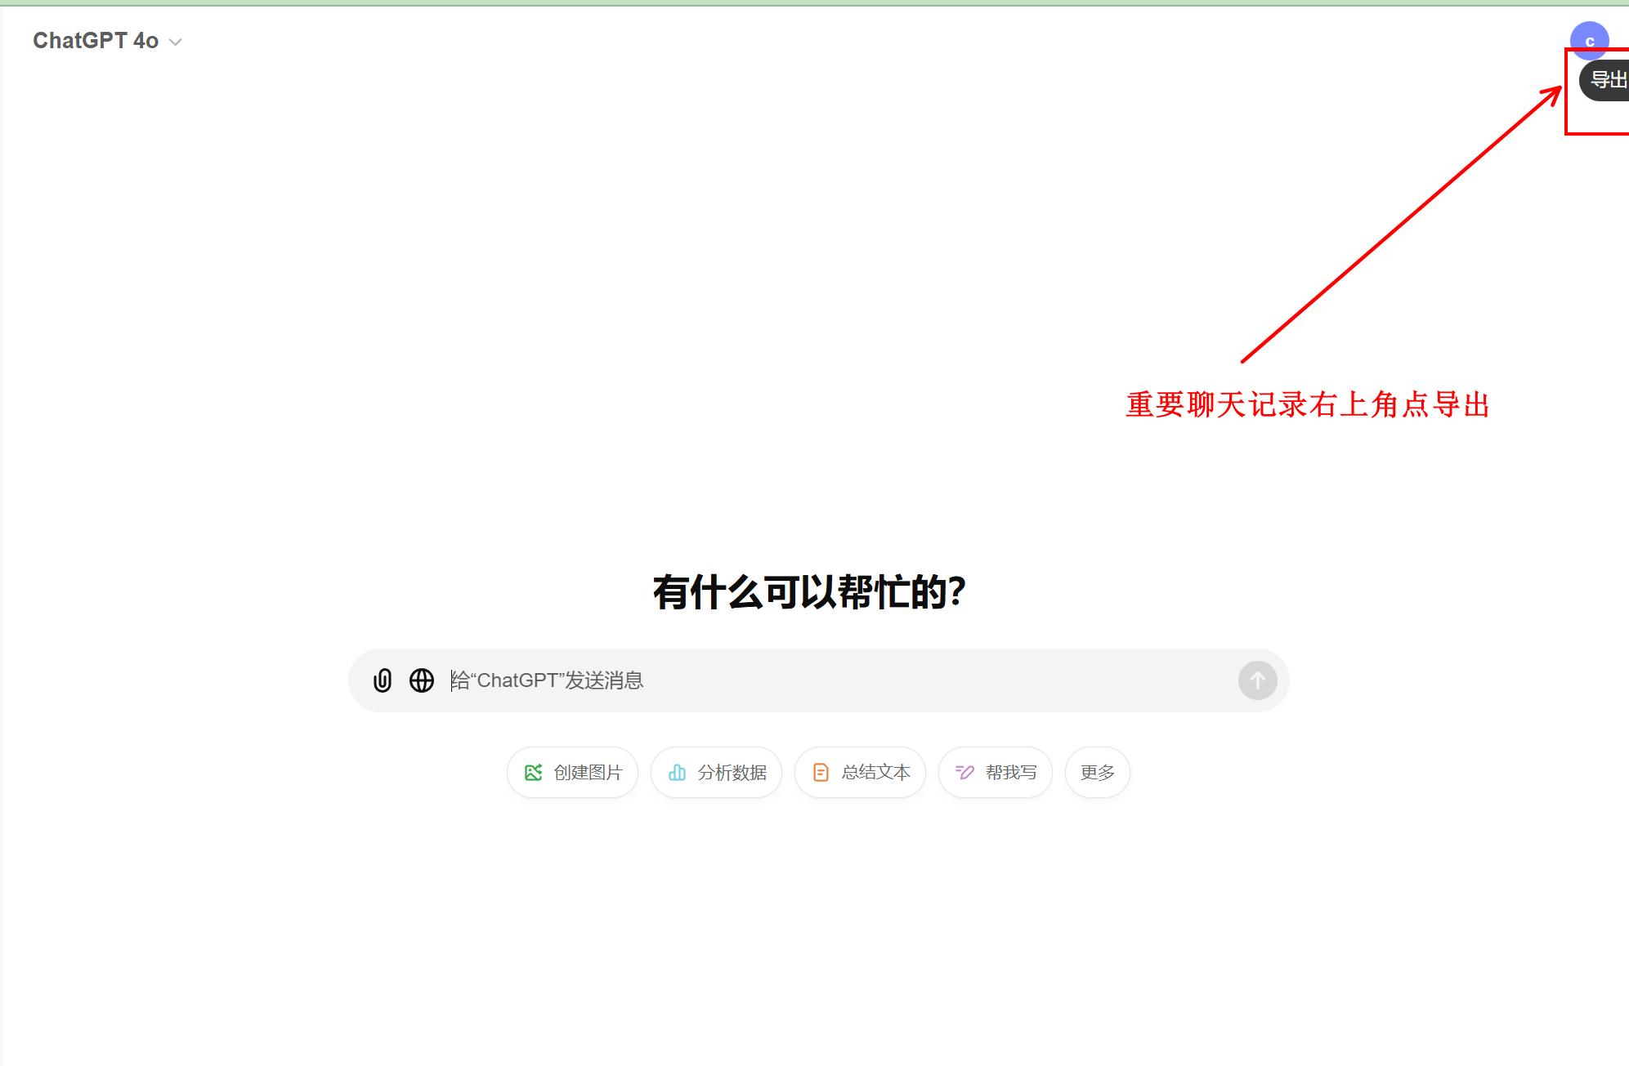
Task: Select the 创建图片 suggestion chip
Action: 588,772
